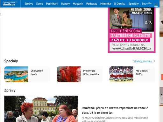Open the Názory menu item
Viewport: 163px width, 122px height.
66,4
